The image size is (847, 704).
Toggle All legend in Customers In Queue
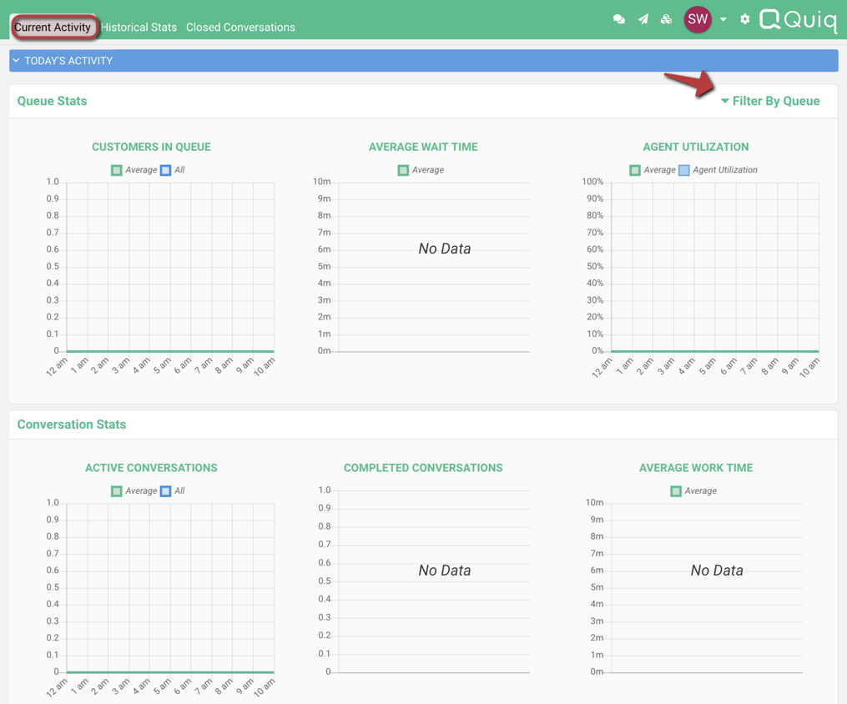tap(172, 170)
